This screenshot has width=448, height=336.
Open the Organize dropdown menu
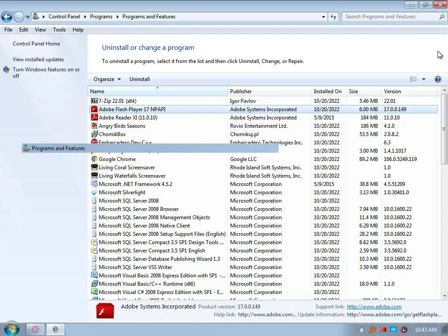[107, 79]
